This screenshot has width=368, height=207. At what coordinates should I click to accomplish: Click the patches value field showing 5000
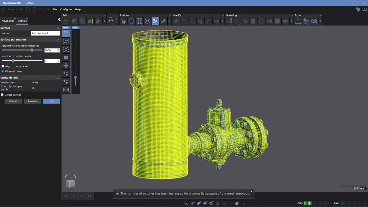point(51,50)
